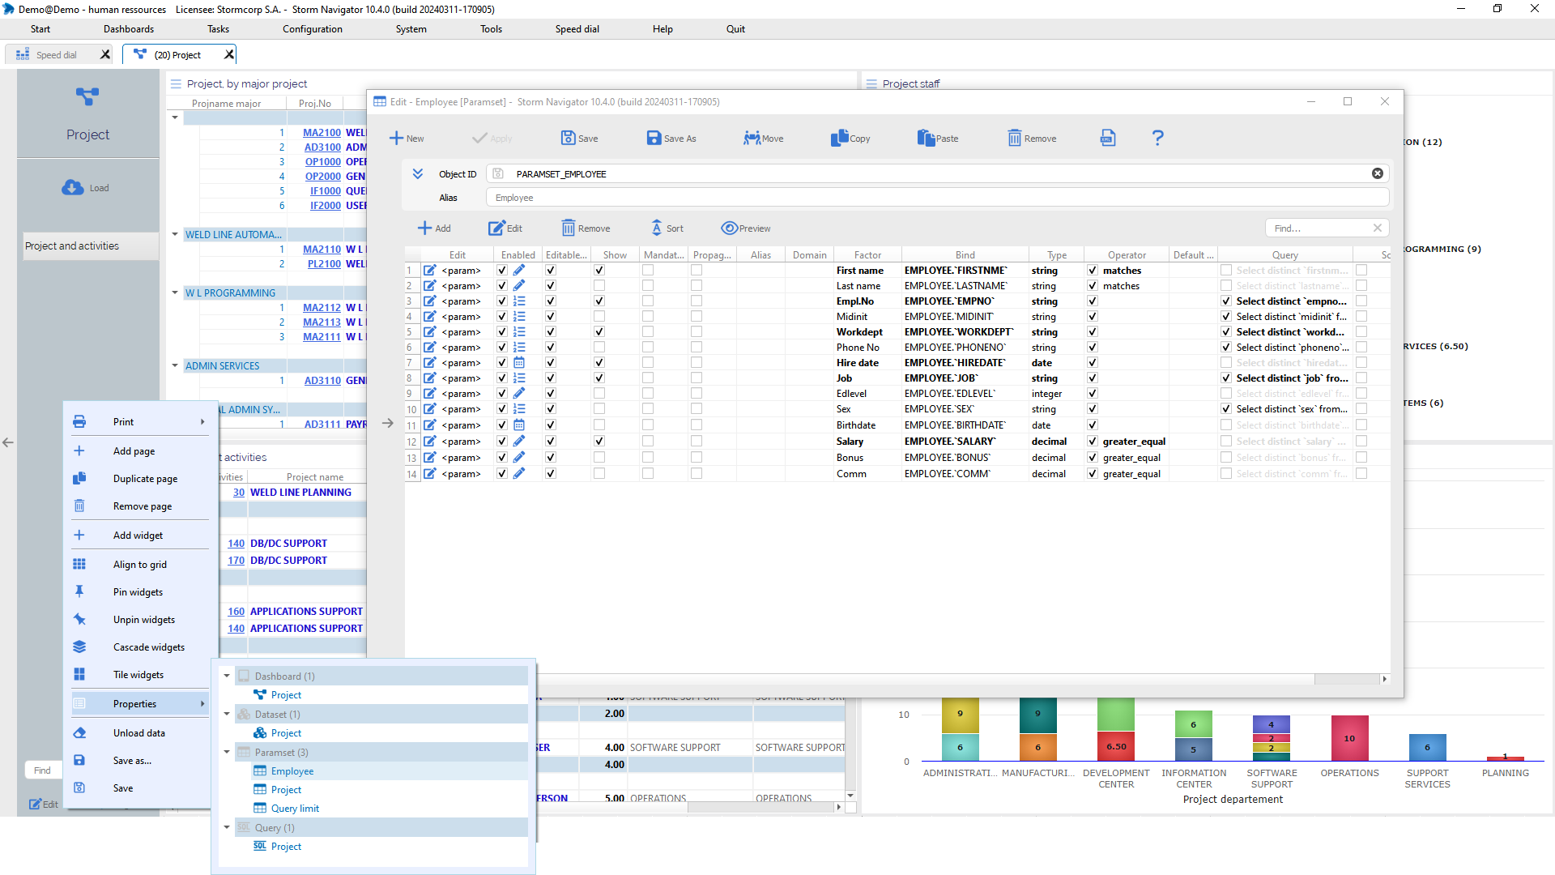
Task: Collapse the Object ID section chevron
Action: tap(418, 173)
